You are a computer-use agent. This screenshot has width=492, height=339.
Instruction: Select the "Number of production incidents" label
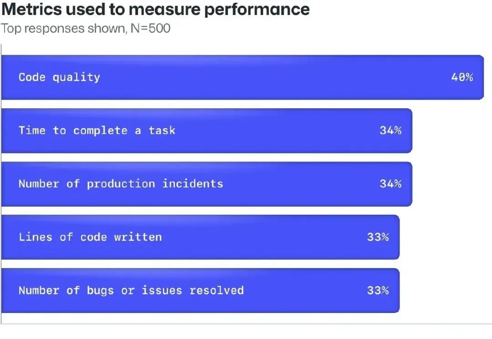click(x=121, y=184)
